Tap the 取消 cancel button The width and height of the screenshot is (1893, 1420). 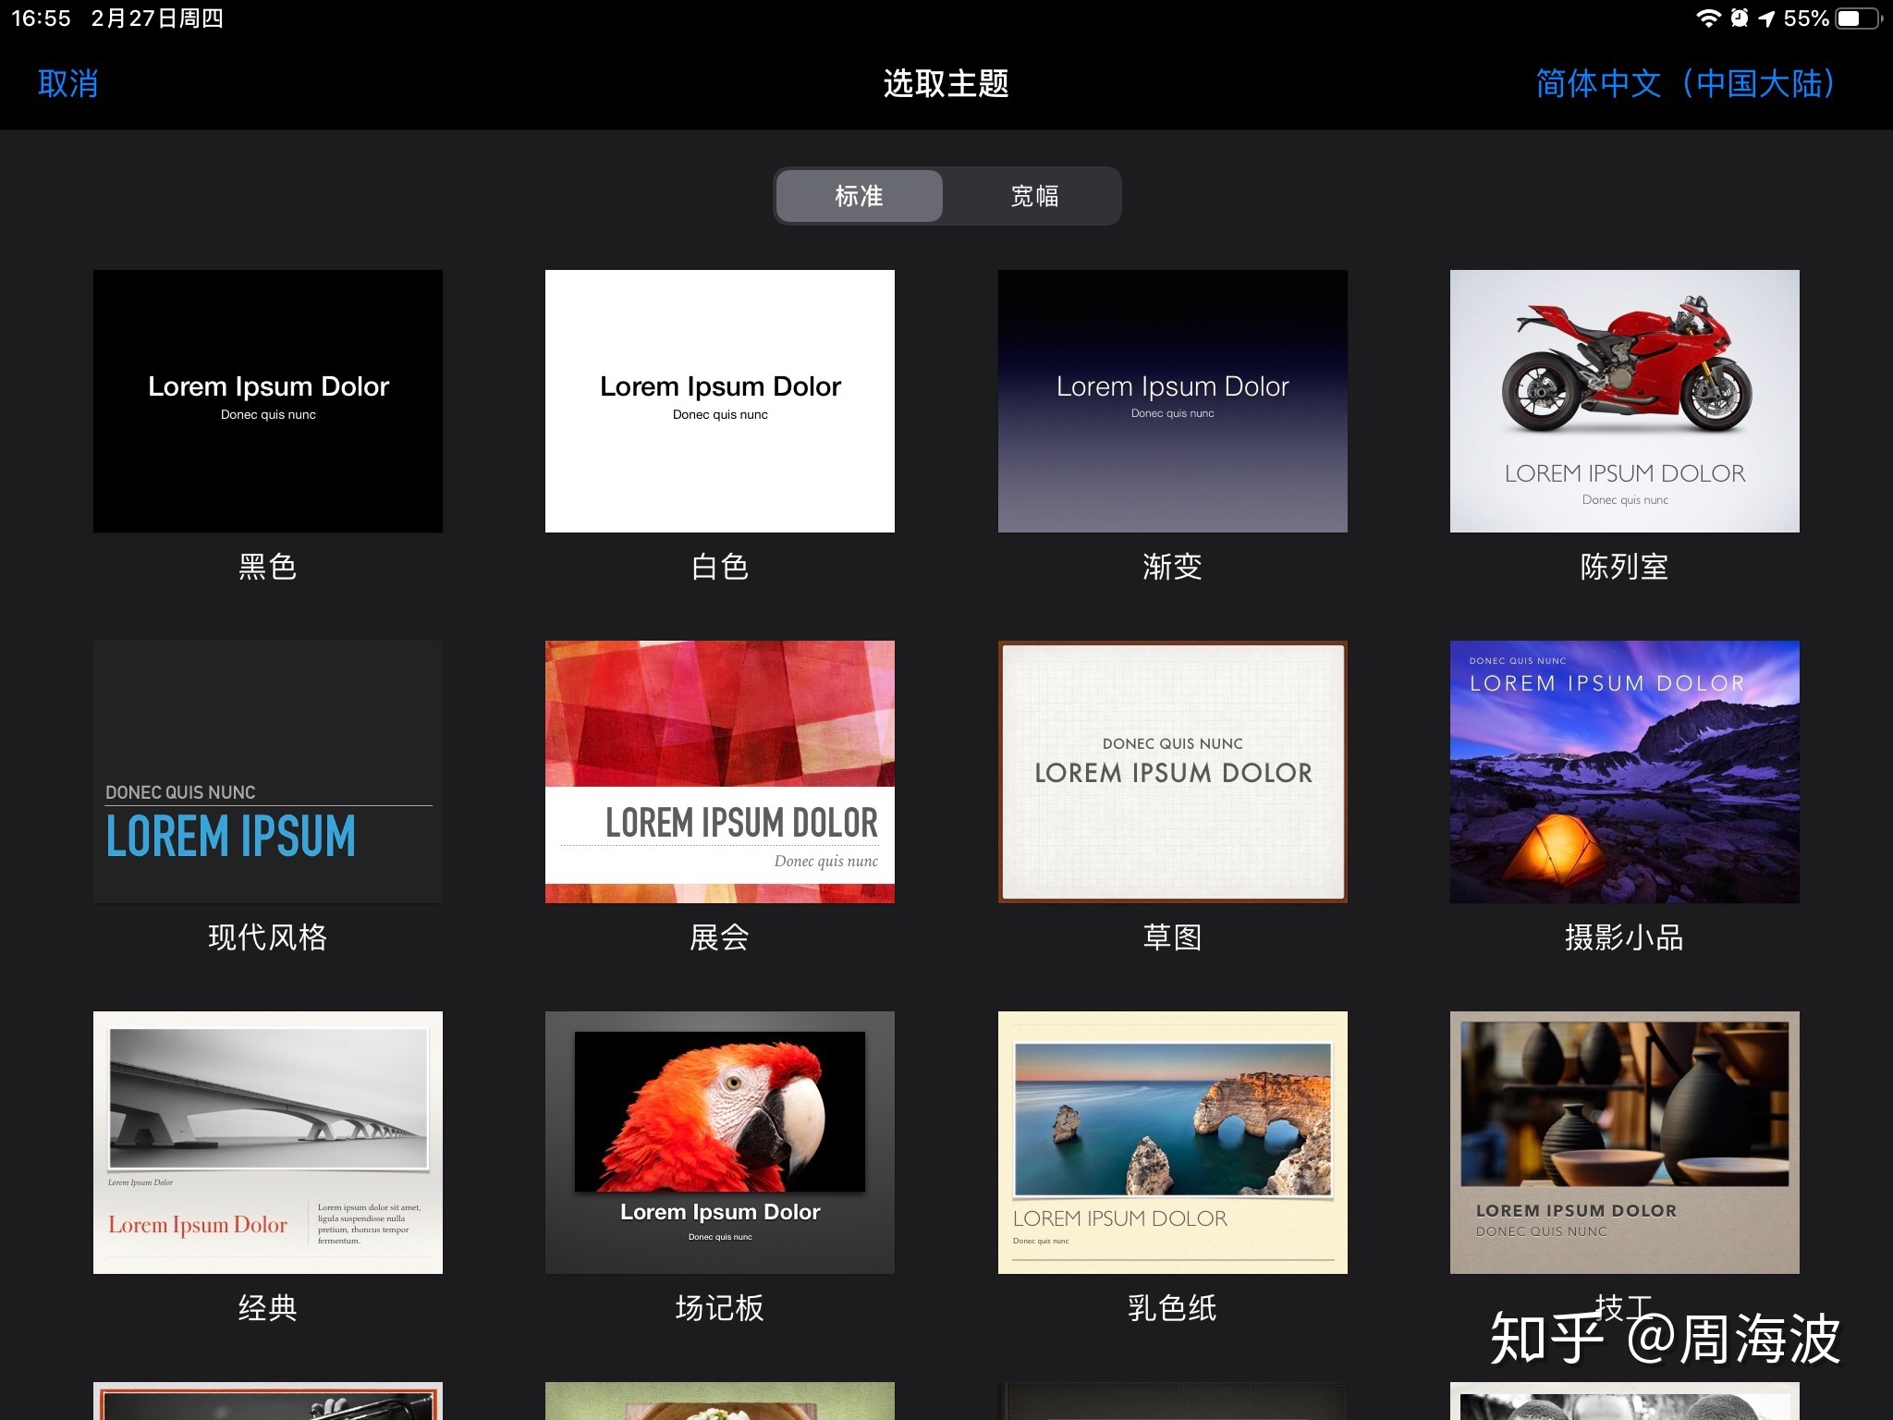[x=68, y=83]
